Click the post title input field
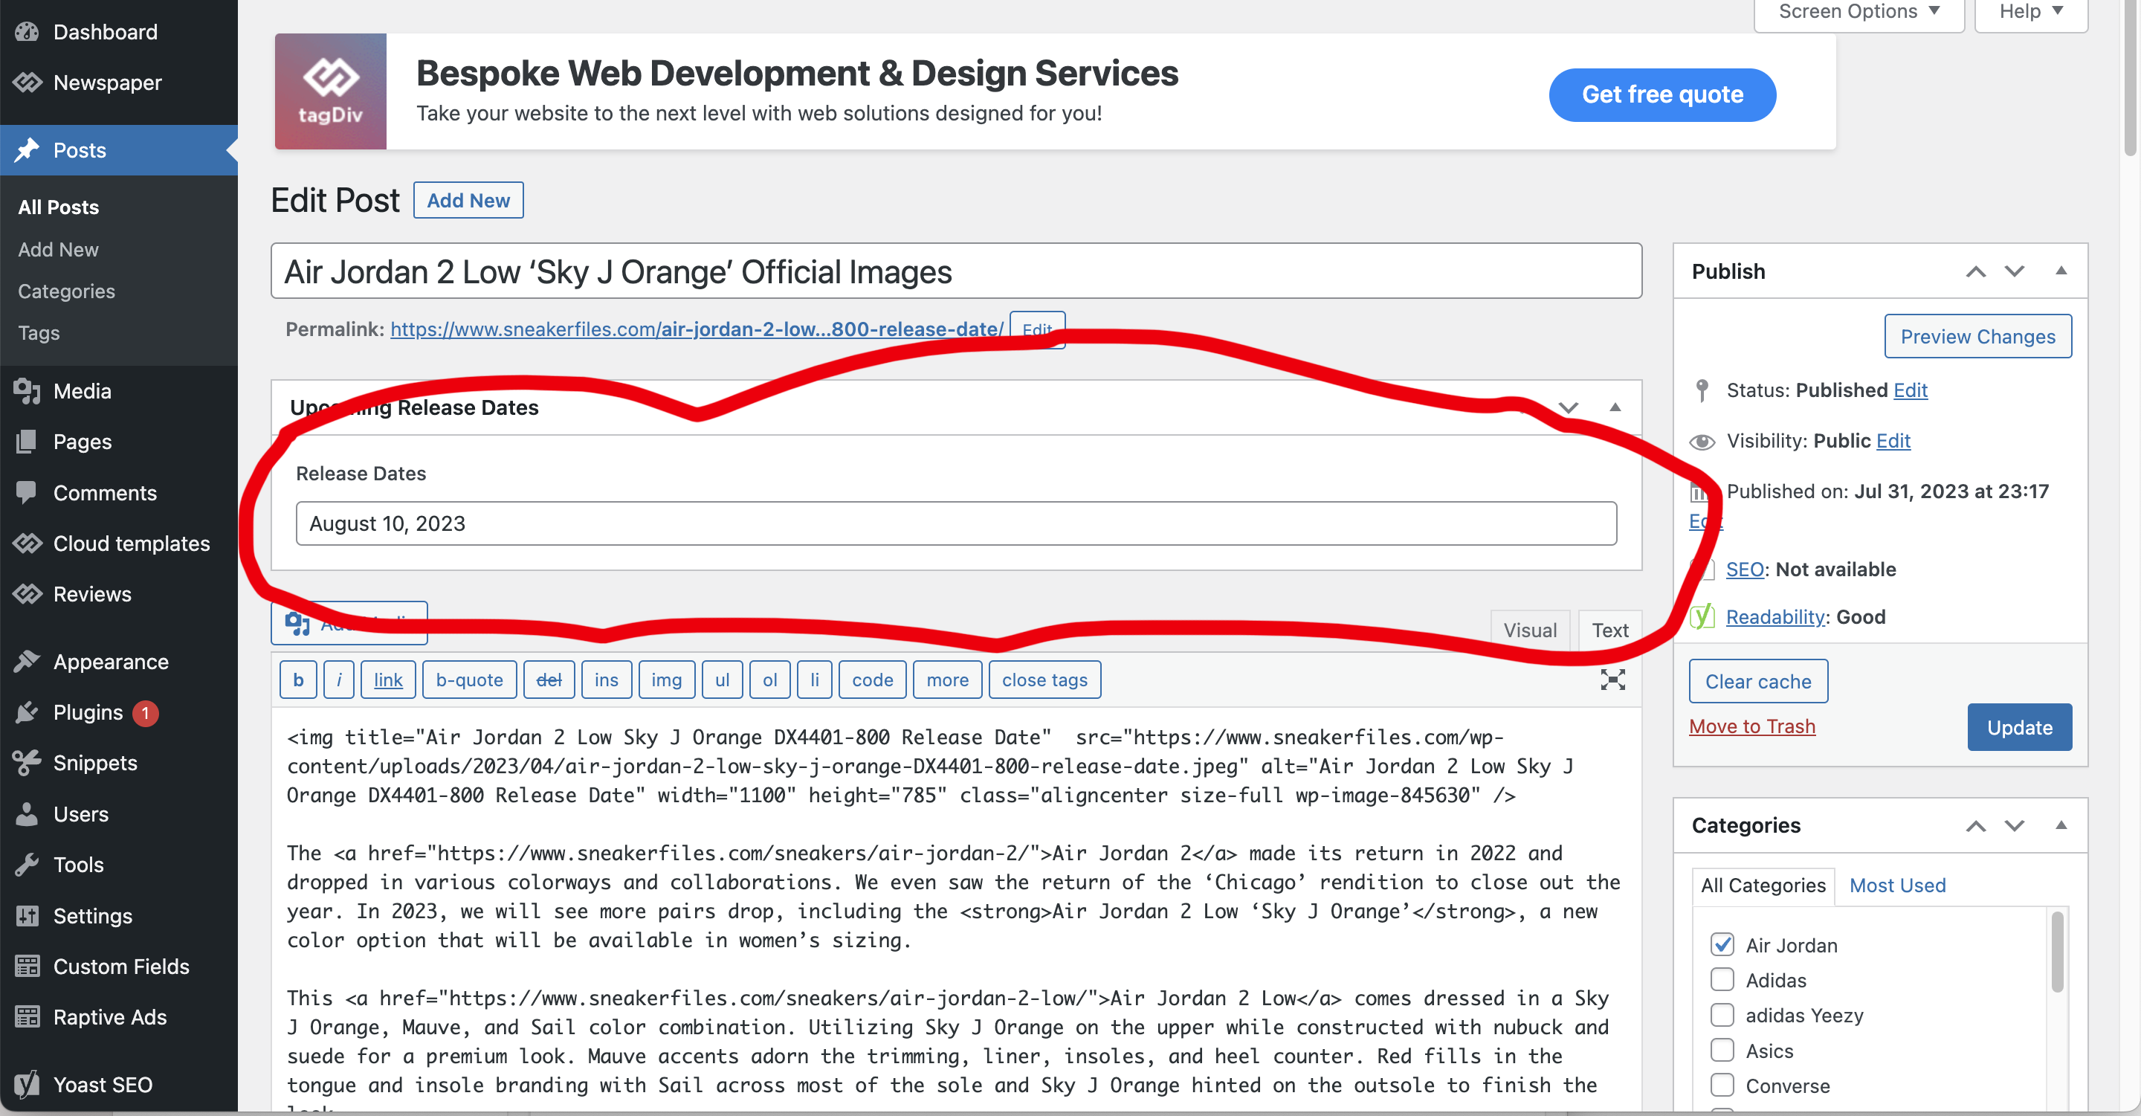The width and height of the screenshot is (2141, 1116). 956,271
